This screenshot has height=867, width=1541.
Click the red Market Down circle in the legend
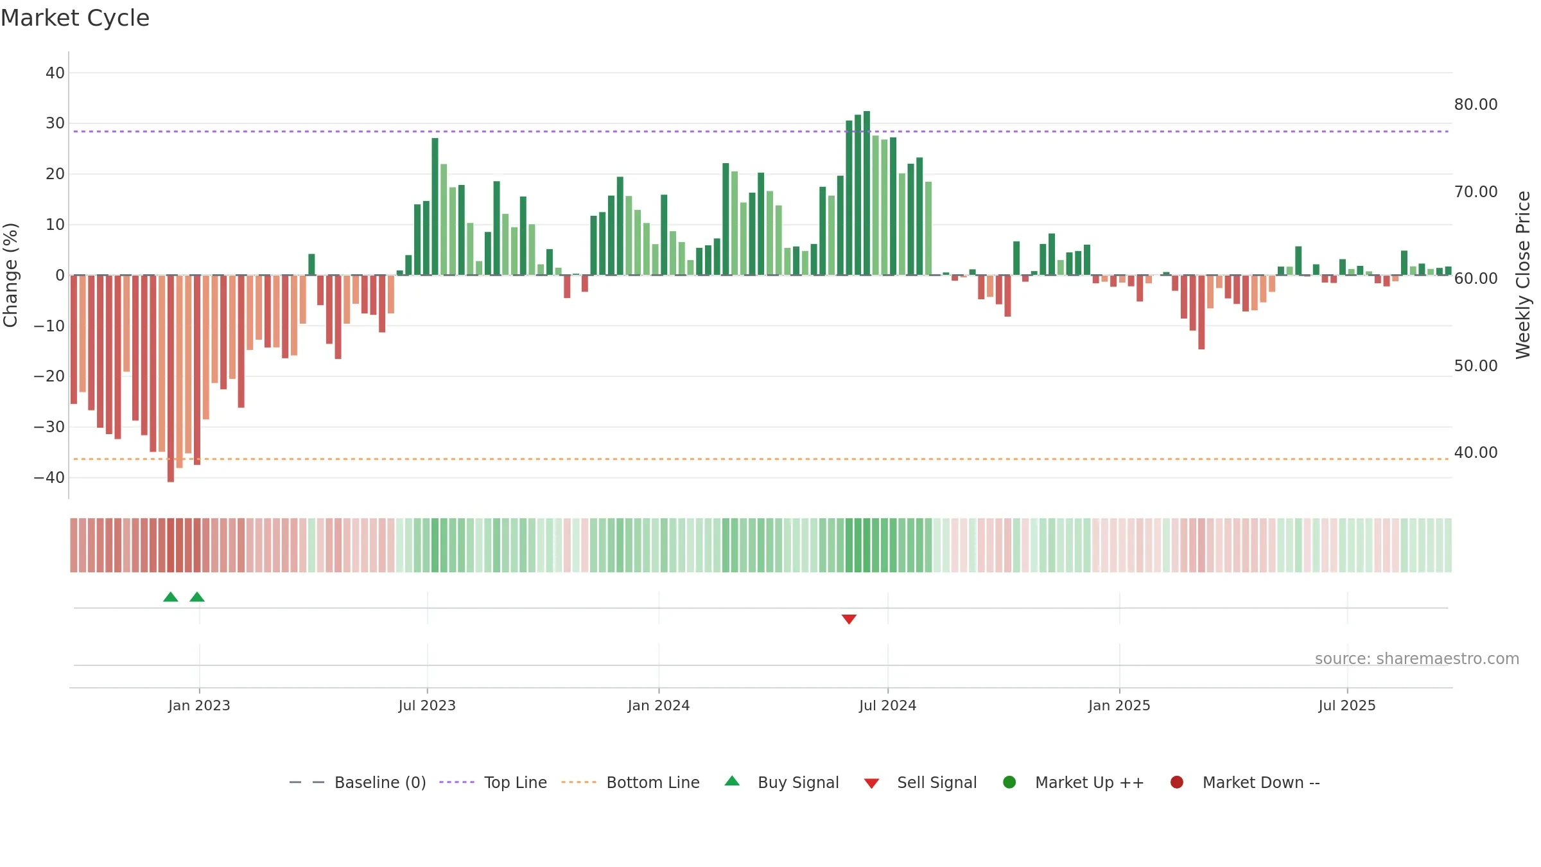click(1177, 782)
